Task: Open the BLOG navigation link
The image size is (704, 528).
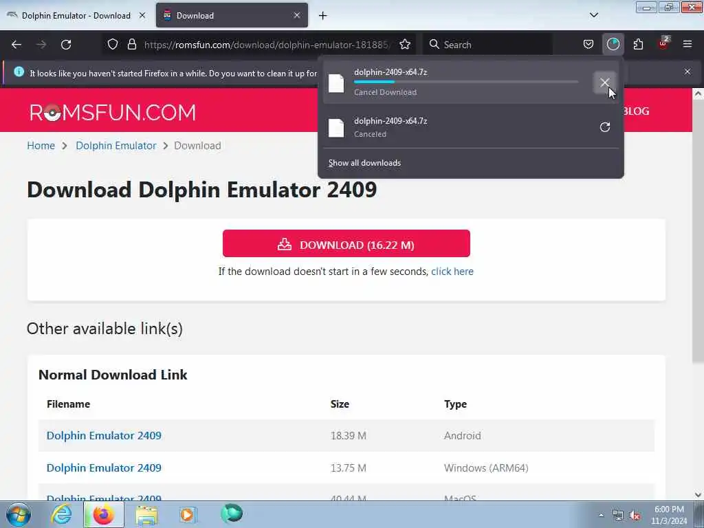Action: click(x=636, y=111)
